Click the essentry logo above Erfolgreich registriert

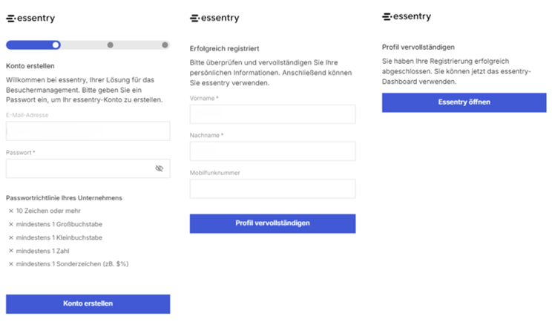[x=214, y=18]
